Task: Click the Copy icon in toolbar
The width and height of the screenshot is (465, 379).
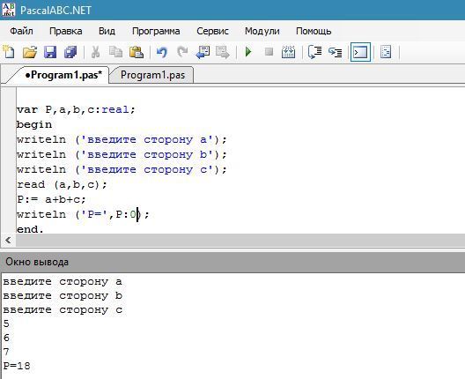Action: tap(115, 52)
